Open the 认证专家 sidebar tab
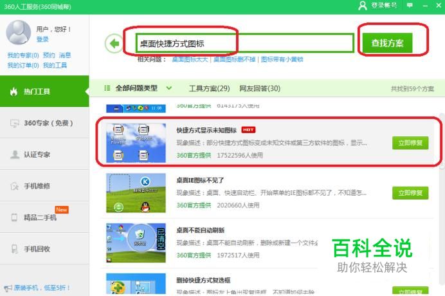Image resolution: width=445 pixels, height=296 pixels. (x=44, y=154)
